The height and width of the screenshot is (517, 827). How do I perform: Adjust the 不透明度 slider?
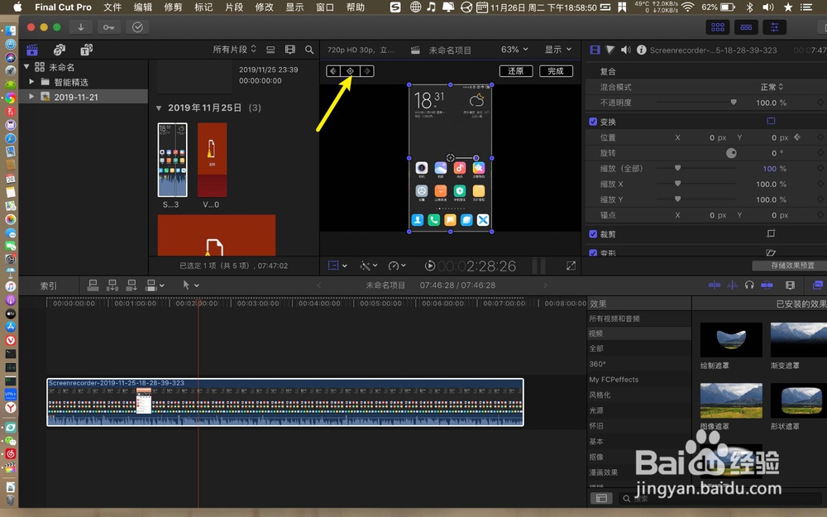tap(733, 103)
